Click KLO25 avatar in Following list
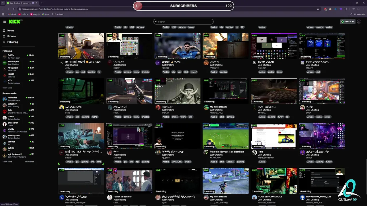Image resolution: width=367 pixels, height=206 pixels. (5, 75)
